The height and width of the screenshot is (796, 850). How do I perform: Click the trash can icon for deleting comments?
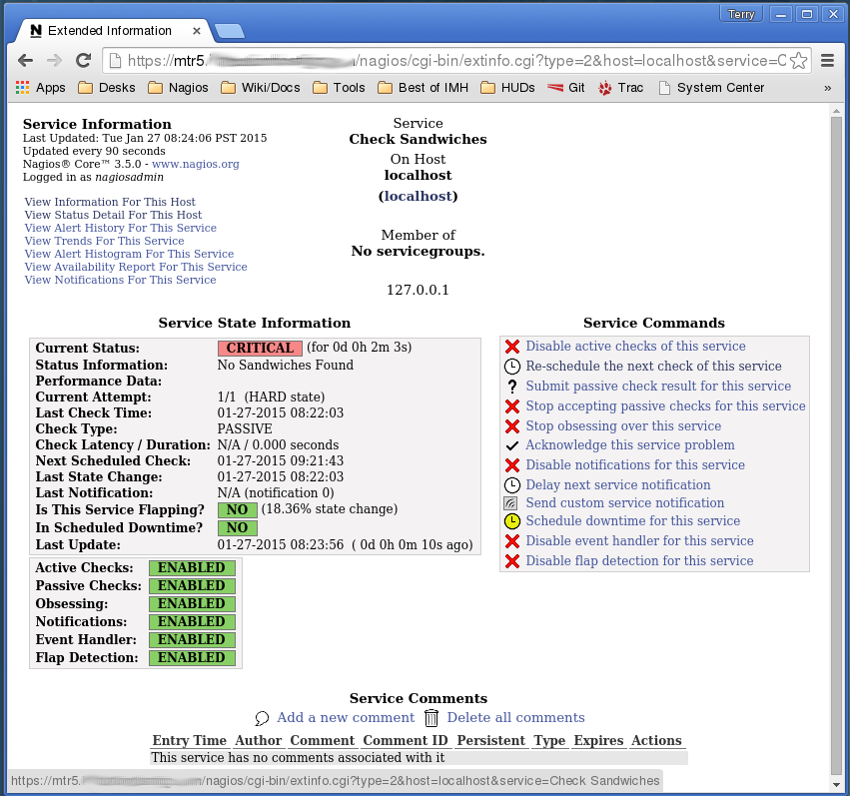(431, 718)
